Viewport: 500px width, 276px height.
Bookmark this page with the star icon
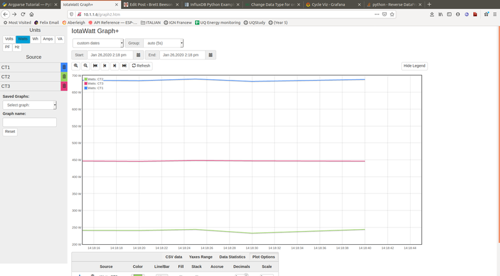point(392,14)
